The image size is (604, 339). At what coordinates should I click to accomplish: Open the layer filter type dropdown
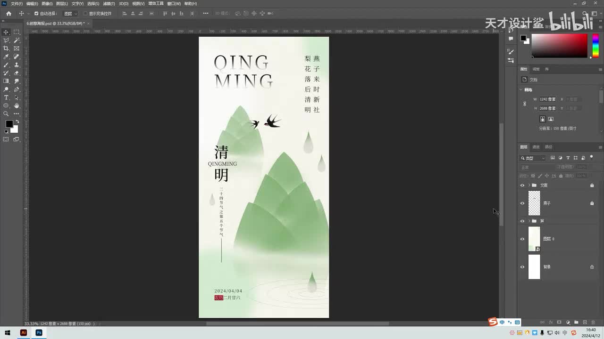533,158
